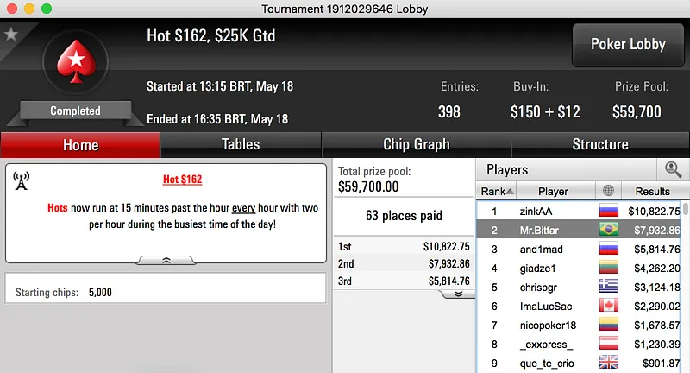Viewport: 690px width, 373px height.
Task: Click the Russian flag next to zinkAA
Action: point(609,211)
